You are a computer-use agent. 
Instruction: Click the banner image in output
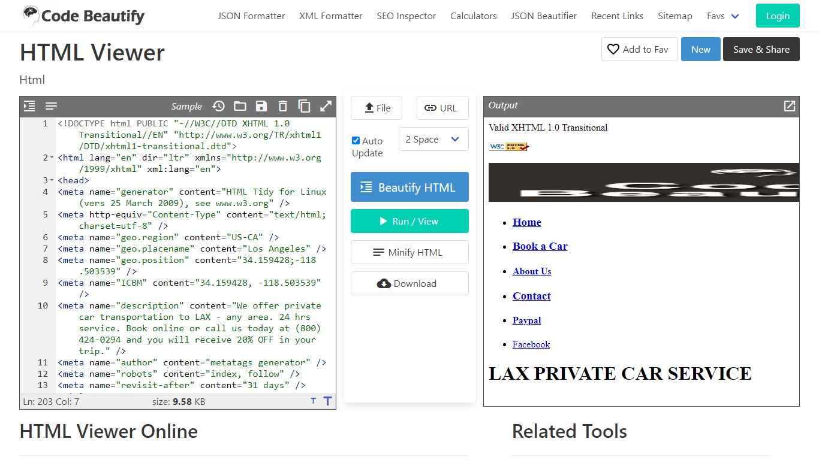click(x=644, y=182)
